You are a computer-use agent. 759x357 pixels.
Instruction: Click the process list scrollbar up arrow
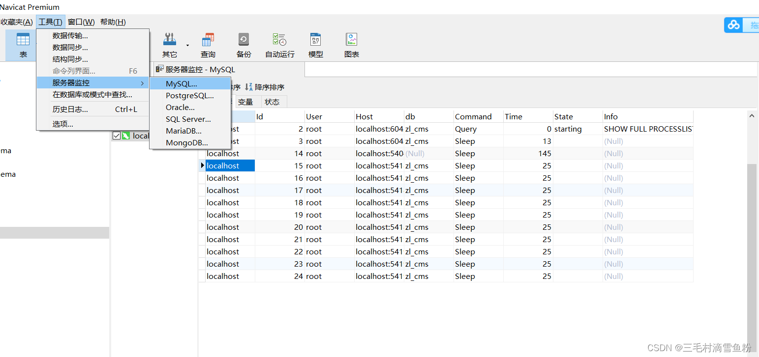752,116
